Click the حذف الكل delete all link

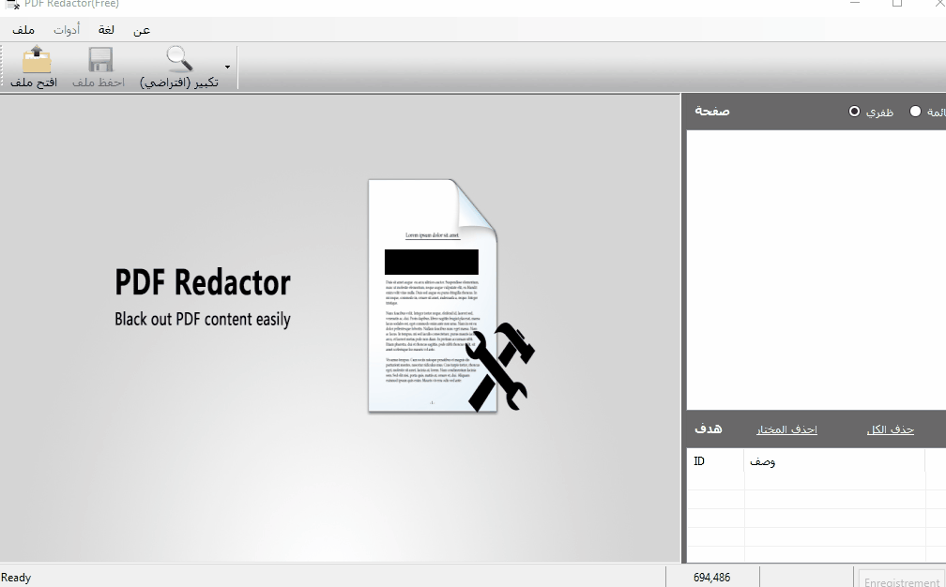[x=890, y=429]
